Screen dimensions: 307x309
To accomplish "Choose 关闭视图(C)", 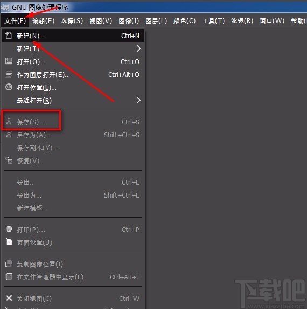I will pos(73,299).
